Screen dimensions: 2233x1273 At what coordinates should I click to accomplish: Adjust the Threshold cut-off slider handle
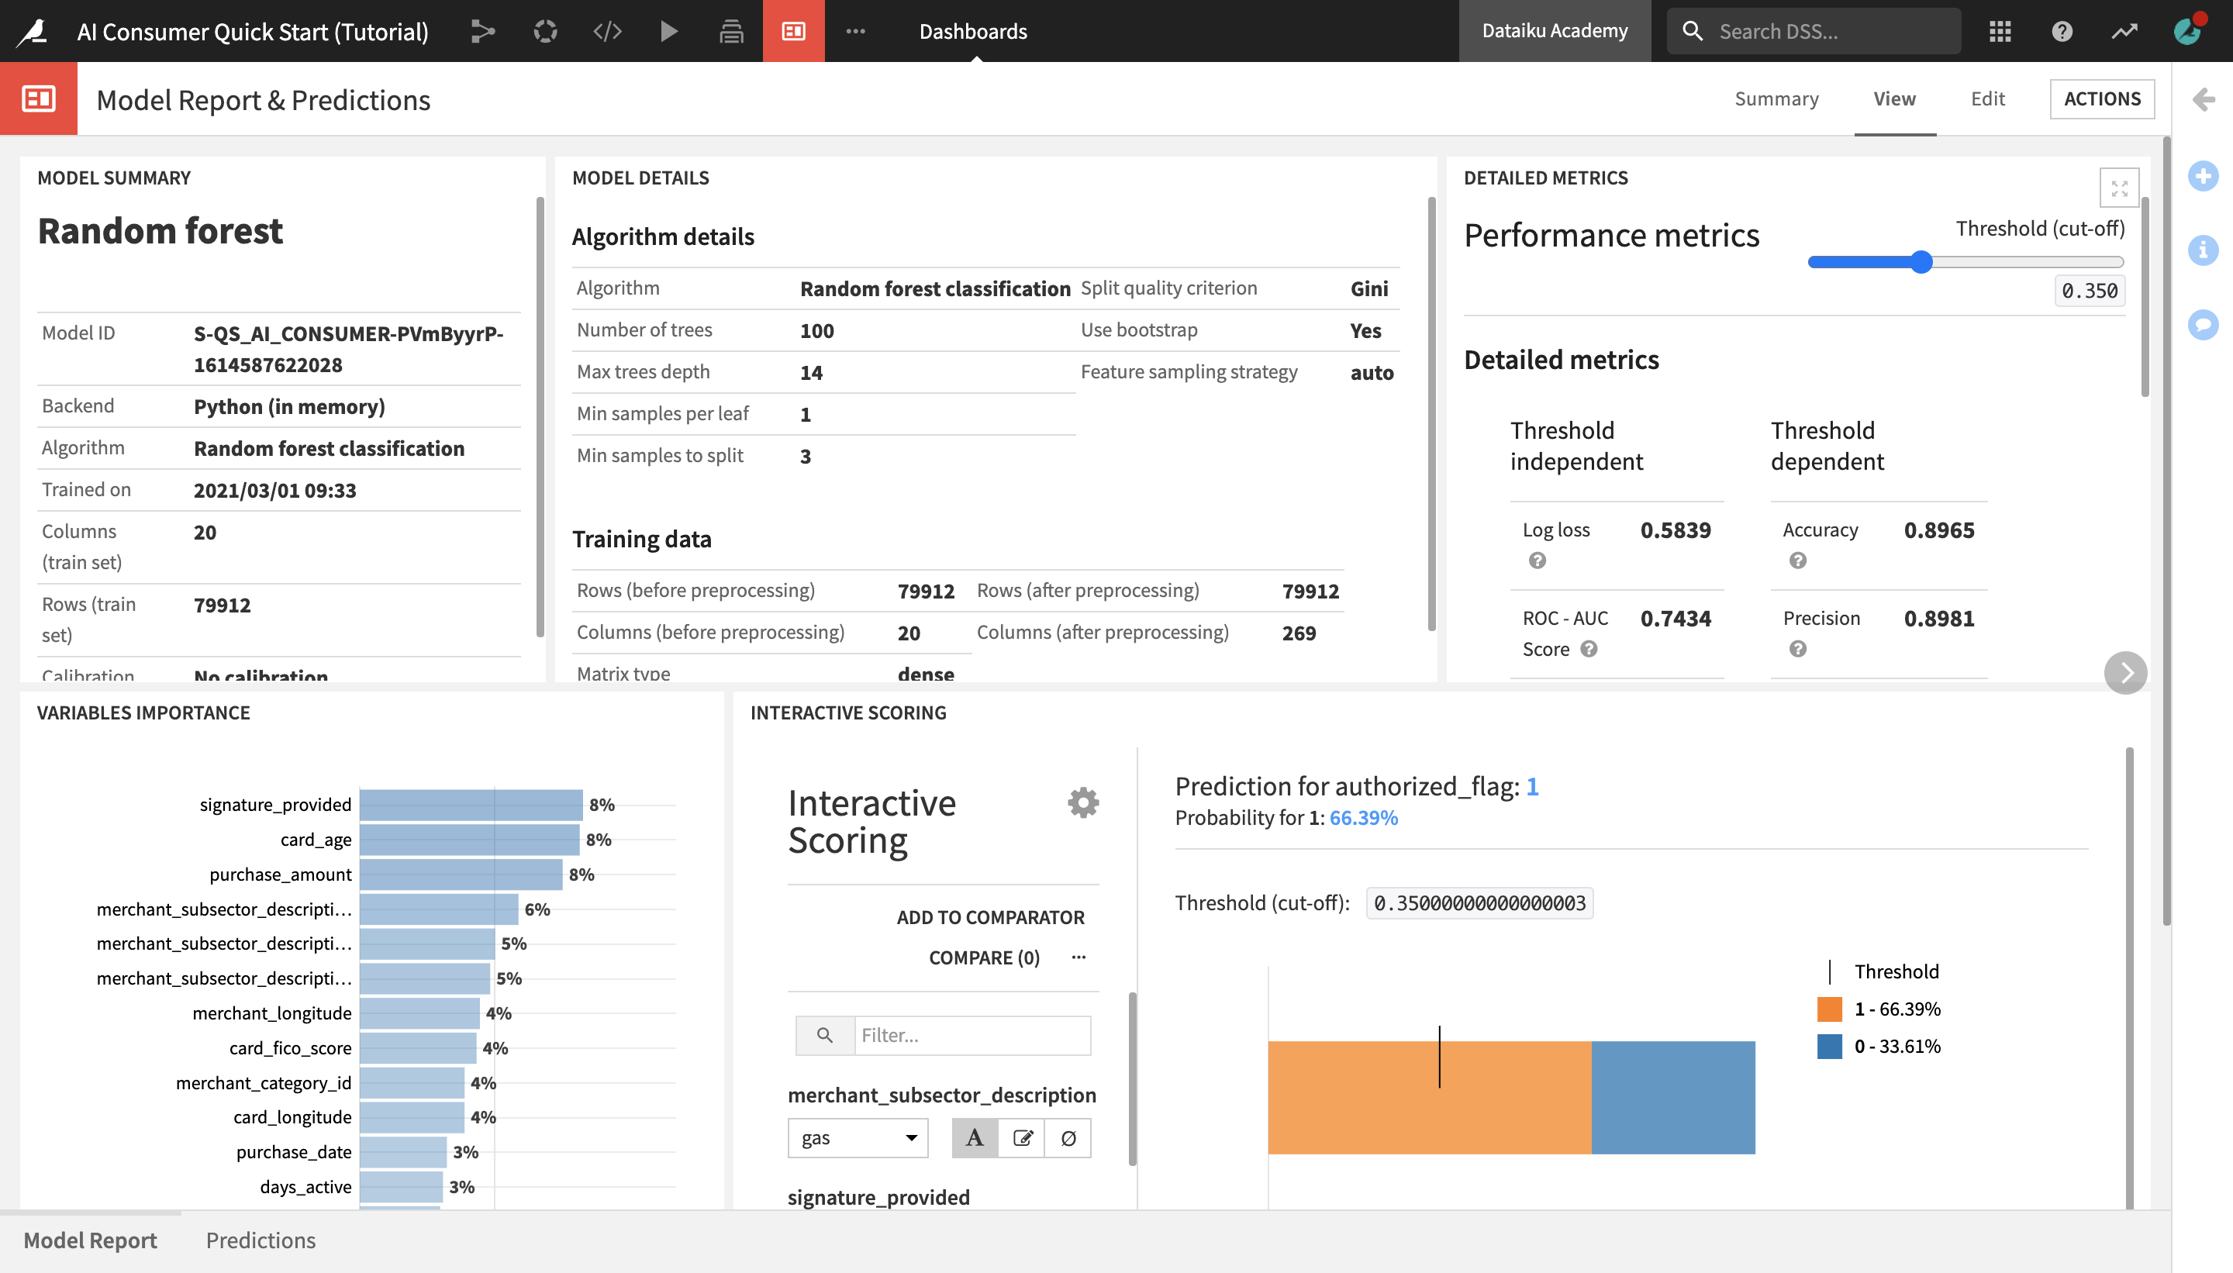click(x=1920, y=261)
